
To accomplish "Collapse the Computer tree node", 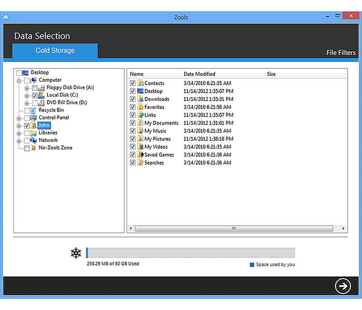I will tap(19, 81).
